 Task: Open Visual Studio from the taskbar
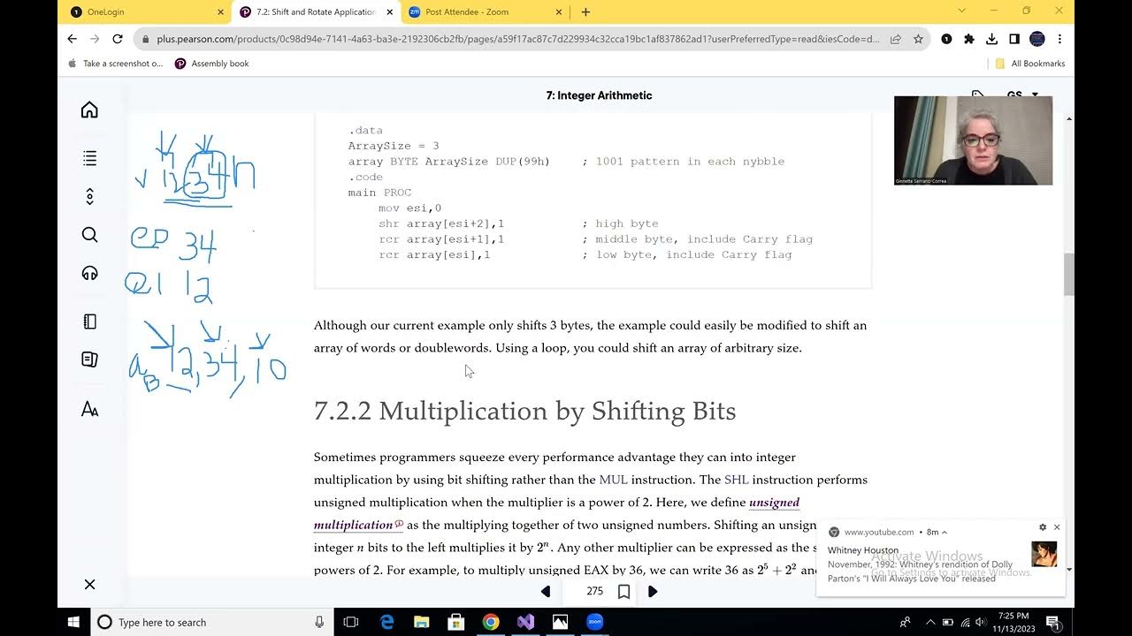(525, 622)
